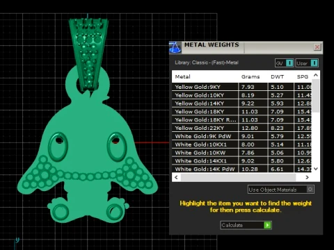Click the horizontal scrollbar thumb
The width and height of the screenshot is (334, 250).
(x=239, y=177)
